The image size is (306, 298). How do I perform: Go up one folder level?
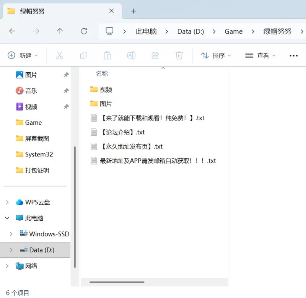[x=60, y=31]
